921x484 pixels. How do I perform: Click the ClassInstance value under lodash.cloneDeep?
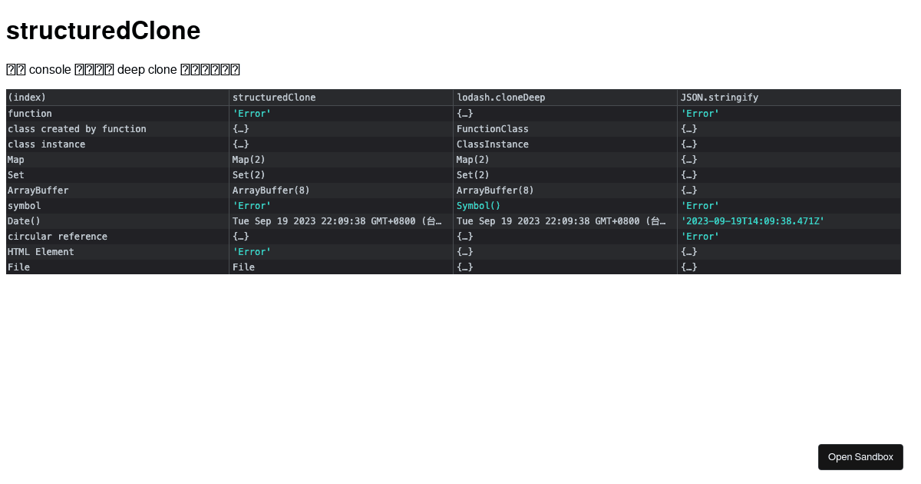pos(490,144)
